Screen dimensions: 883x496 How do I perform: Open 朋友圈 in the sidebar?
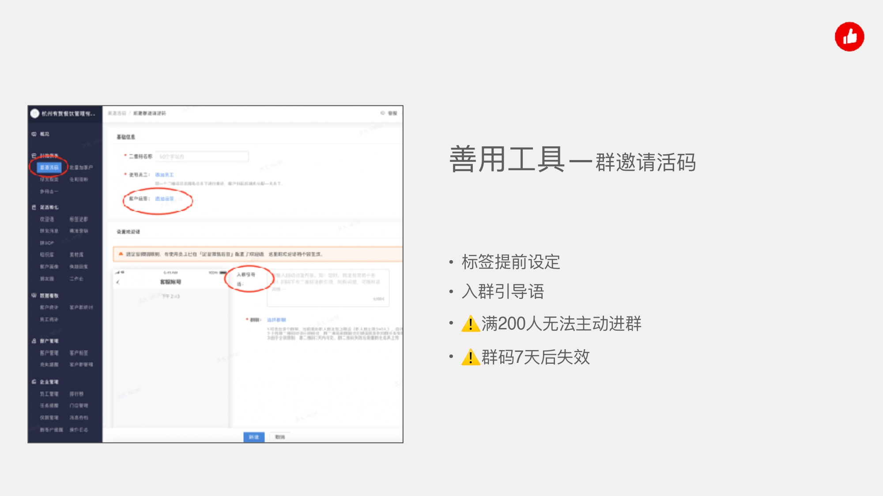click(47, 279)
